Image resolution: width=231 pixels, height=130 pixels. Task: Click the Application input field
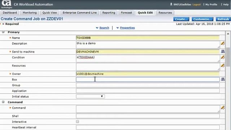148,91
